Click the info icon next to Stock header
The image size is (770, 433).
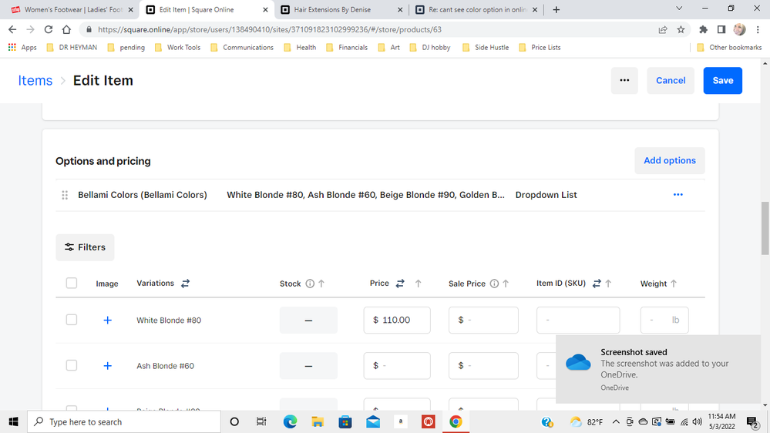point(310,284)
